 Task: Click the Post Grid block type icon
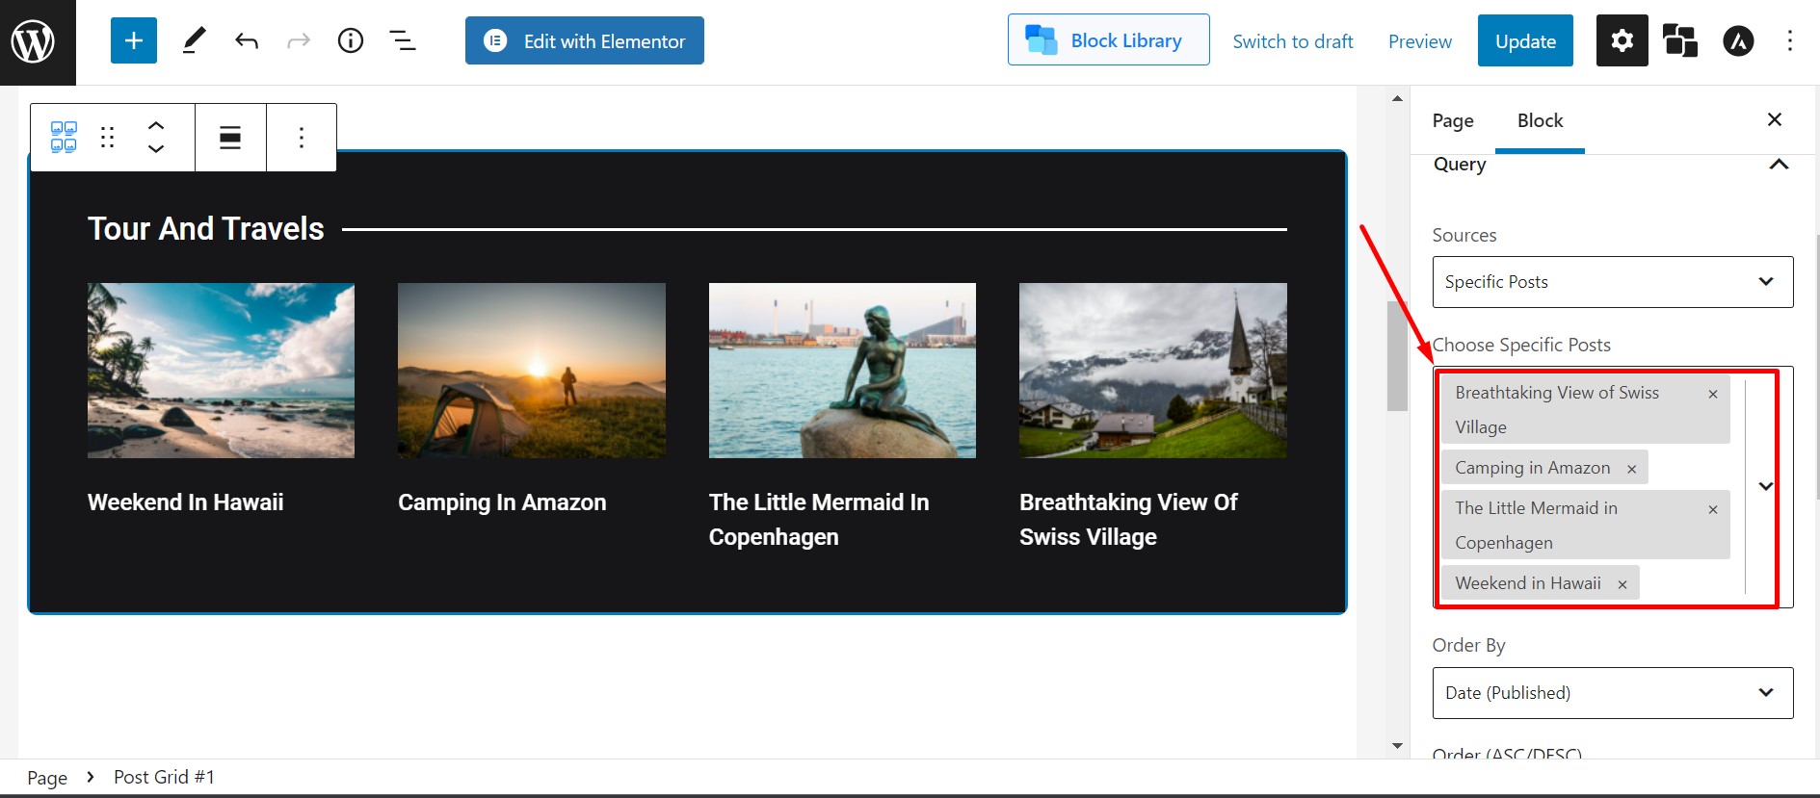coord(64,138)
